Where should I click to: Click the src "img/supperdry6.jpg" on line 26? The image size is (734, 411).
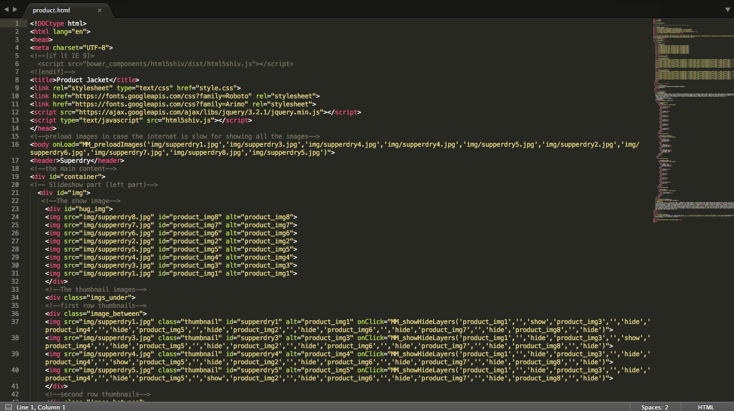[116, 233]
